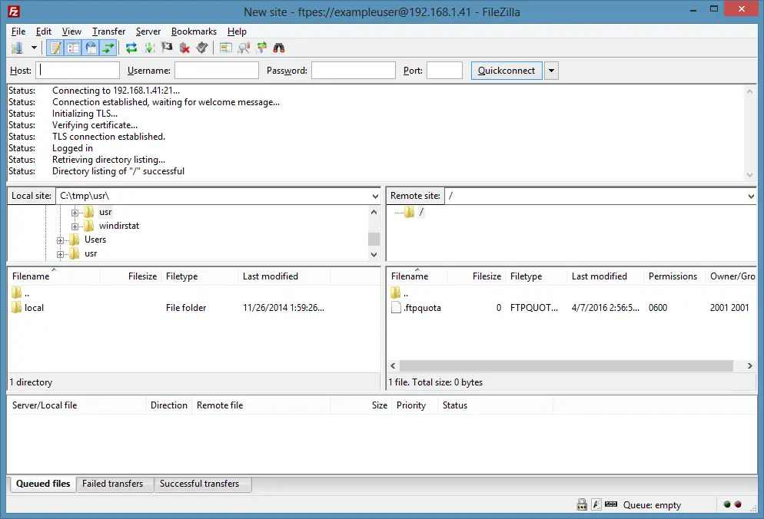764x519 pixels.
Task: Open the Bookmarks menu
Action: [194, 31]
